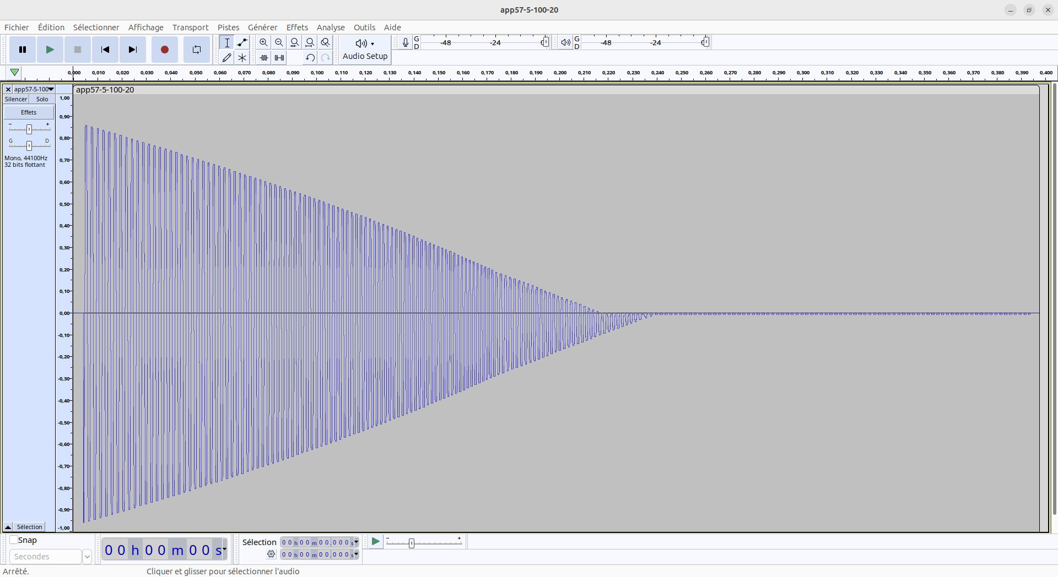This screenshot has height=577, width=1058.
Task: Click the Zoom In magnifier icon
Action: click(264, 42)
